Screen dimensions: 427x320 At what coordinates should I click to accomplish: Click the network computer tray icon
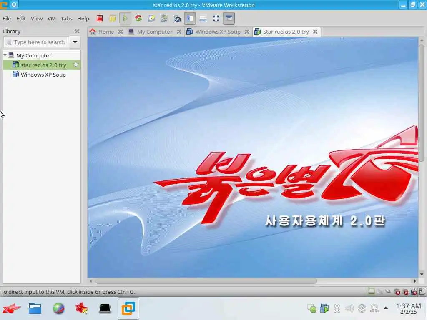pyautogui.click(x=375, y=308)
